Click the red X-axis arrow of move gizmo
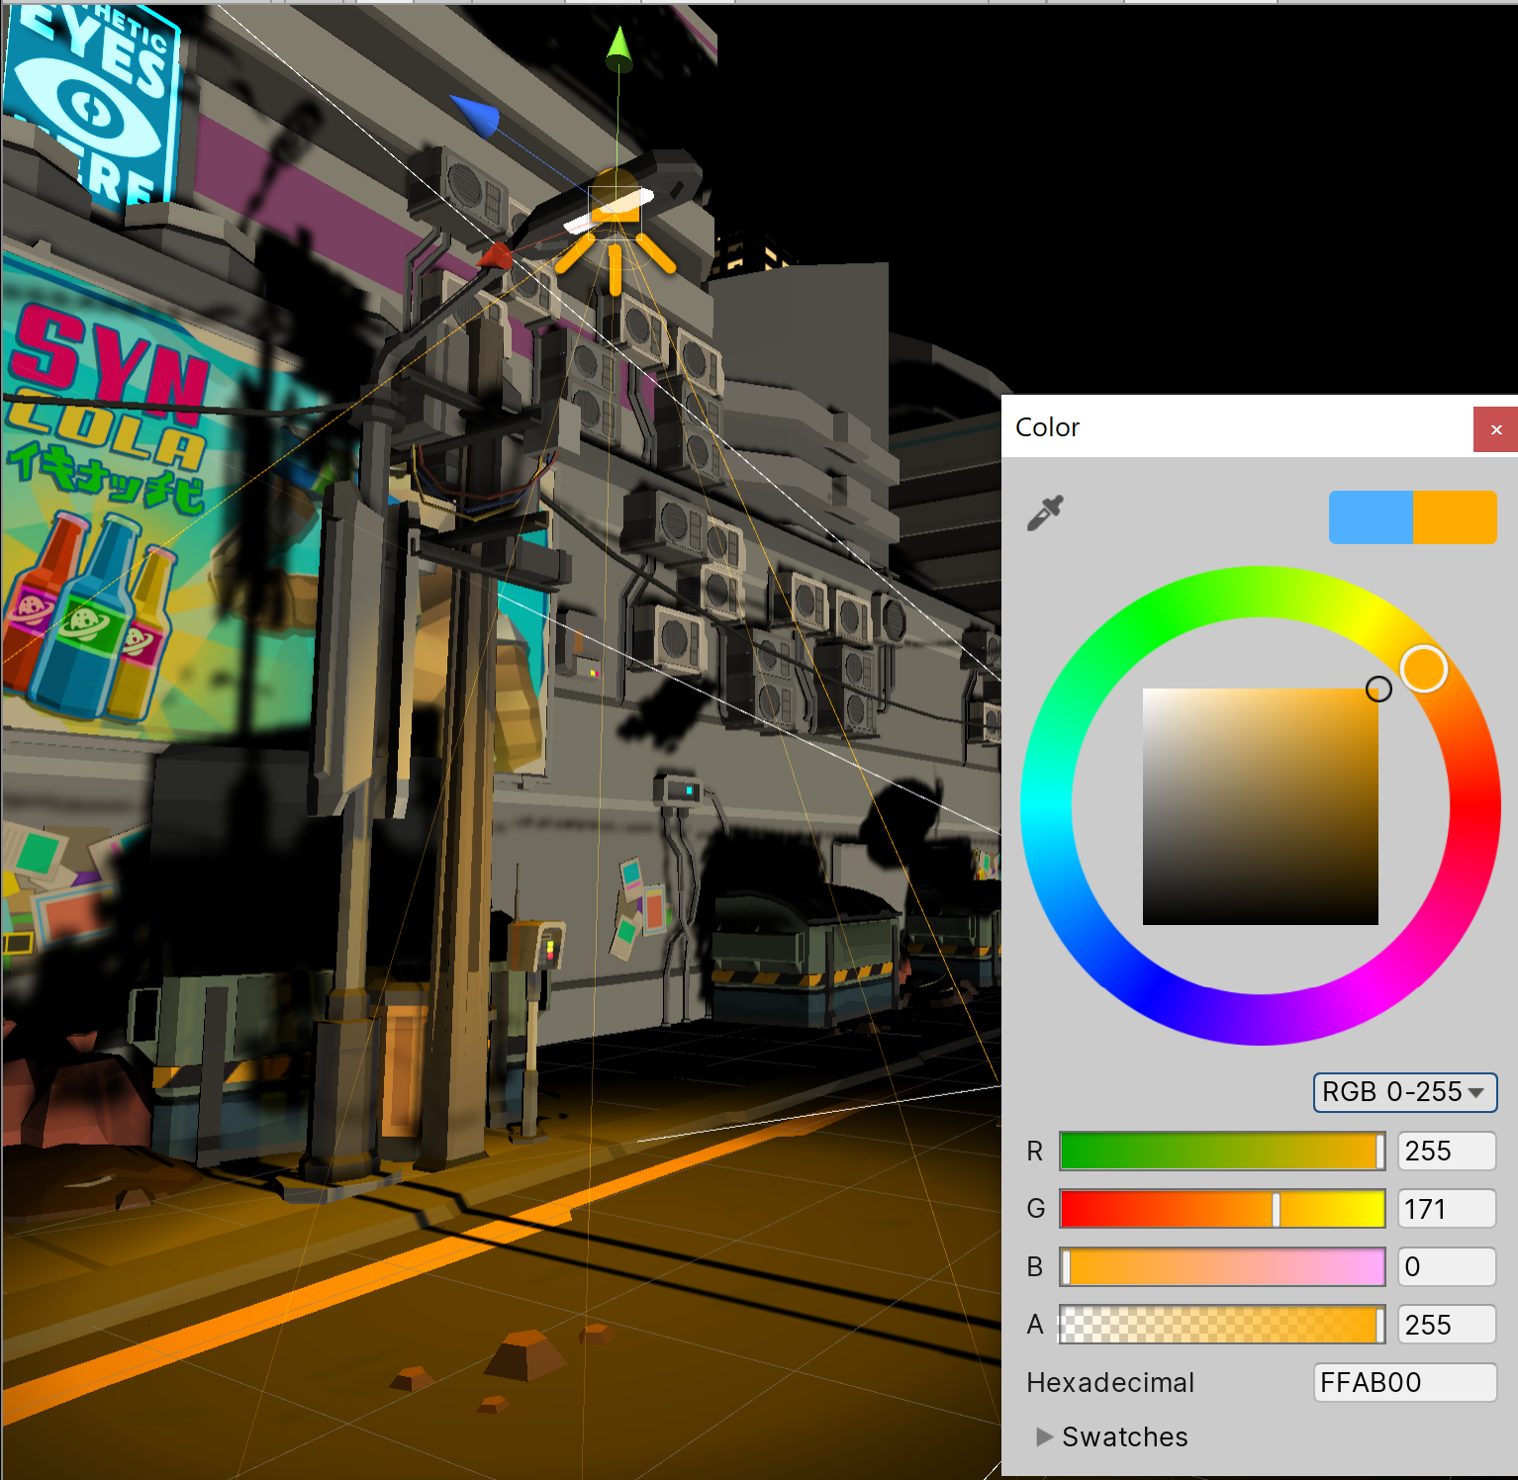The image size is (1518, 1480). click(x=495, y=257)
